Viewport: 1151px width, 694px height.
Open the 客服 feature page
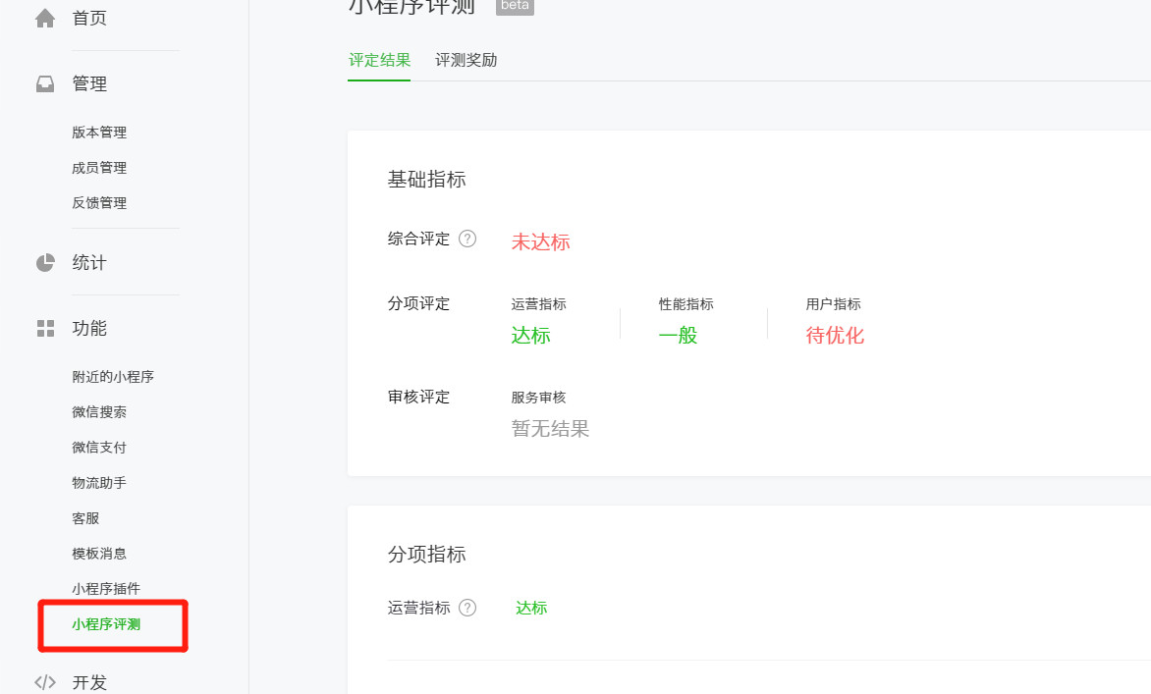[85, 517]
